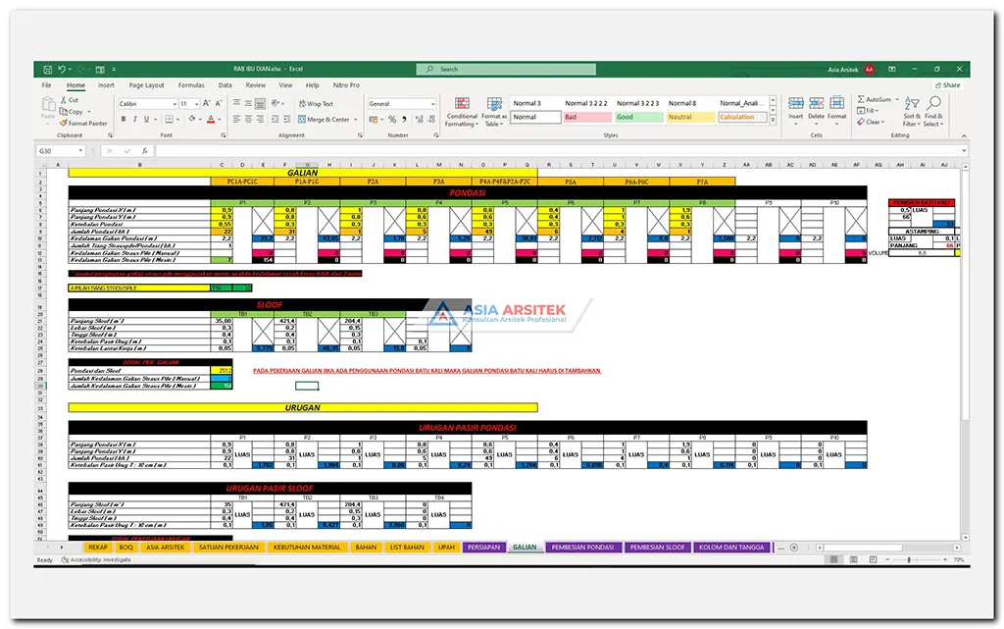
Task: Open Sort & Filter options
Action: point(912,112)
